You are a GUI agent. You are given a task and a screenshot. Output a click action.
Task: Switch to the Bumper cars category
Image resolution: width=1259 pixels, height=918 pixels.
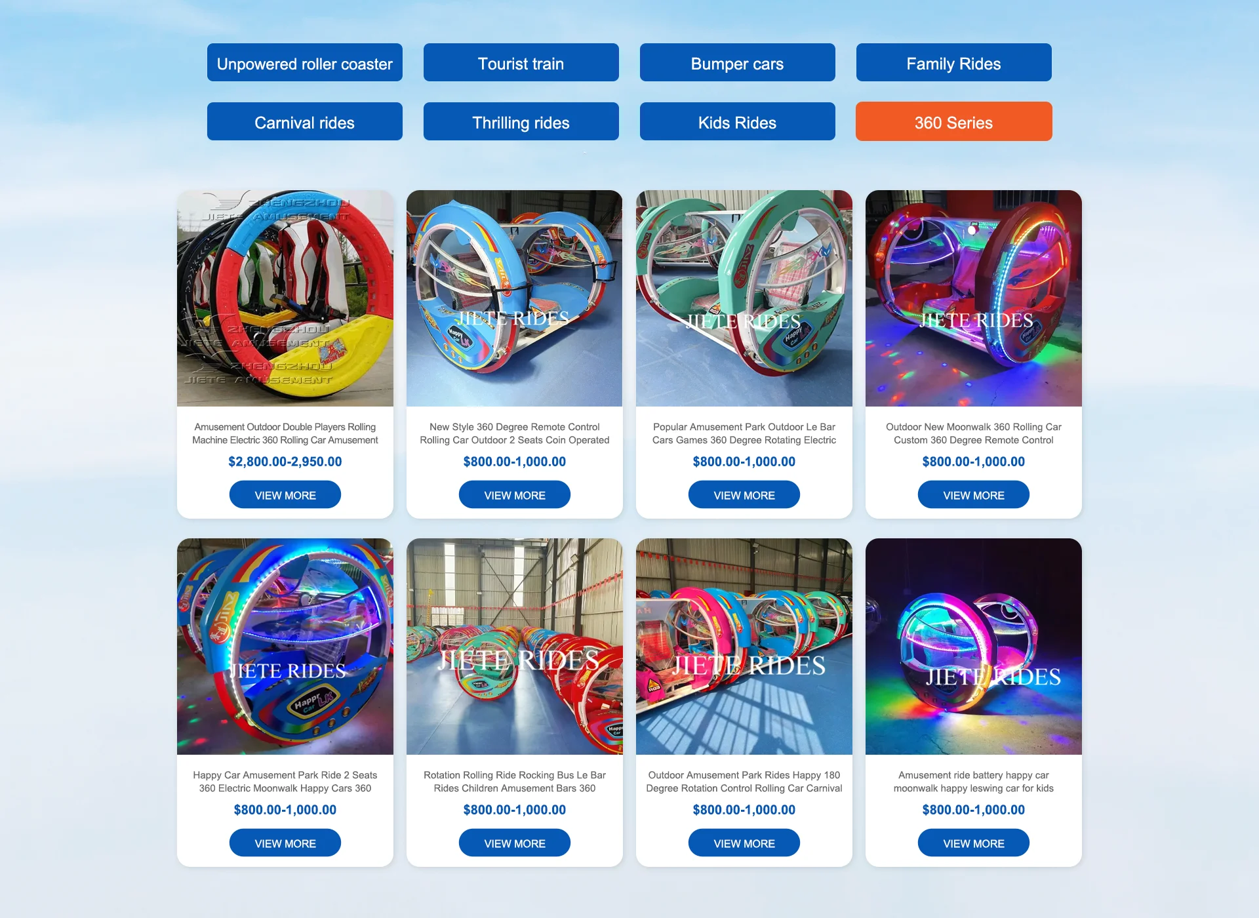pos(737,63)
